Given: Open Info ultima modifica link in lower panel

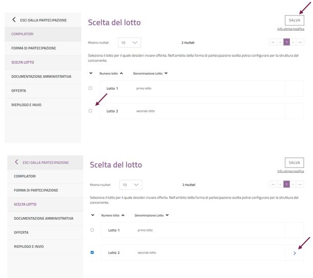Looking at the screenshot, I should click(290, 171).
